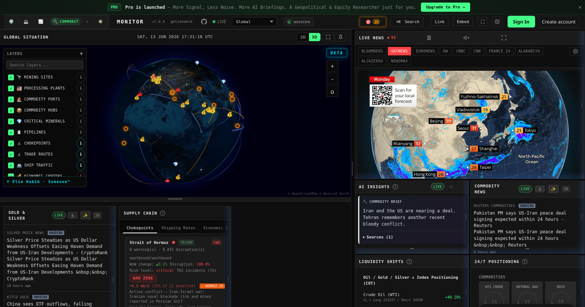Show help for 24/7 Positioning panel
Viewport: 585px width, 307px height.
click(x=525, y=262)
